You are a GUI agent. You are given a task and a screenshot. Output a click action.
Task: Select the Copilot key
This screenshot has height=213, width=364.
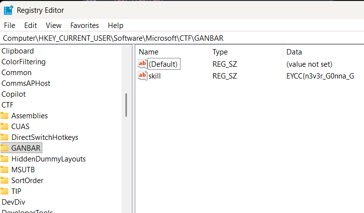click(x=13, y=94)
